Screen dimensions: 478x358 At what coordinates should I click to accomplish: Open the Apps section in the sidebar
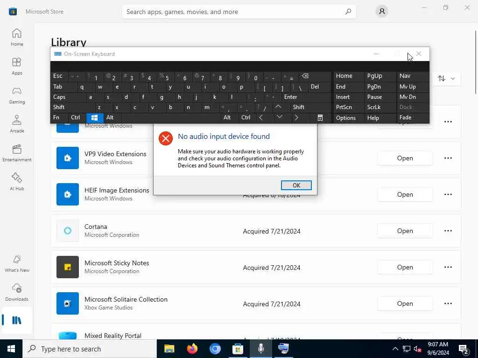17,66
